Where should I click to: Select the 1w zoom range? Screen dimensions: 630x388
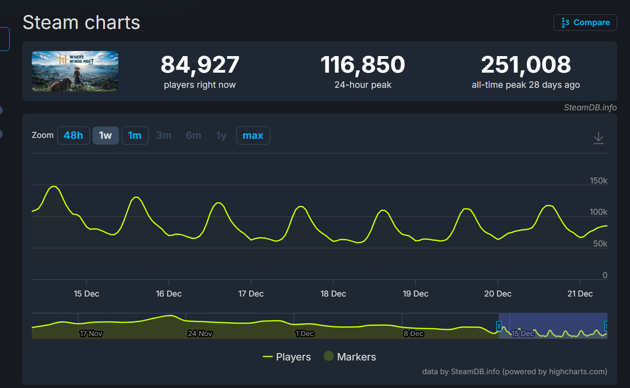(x=106, y=136)
